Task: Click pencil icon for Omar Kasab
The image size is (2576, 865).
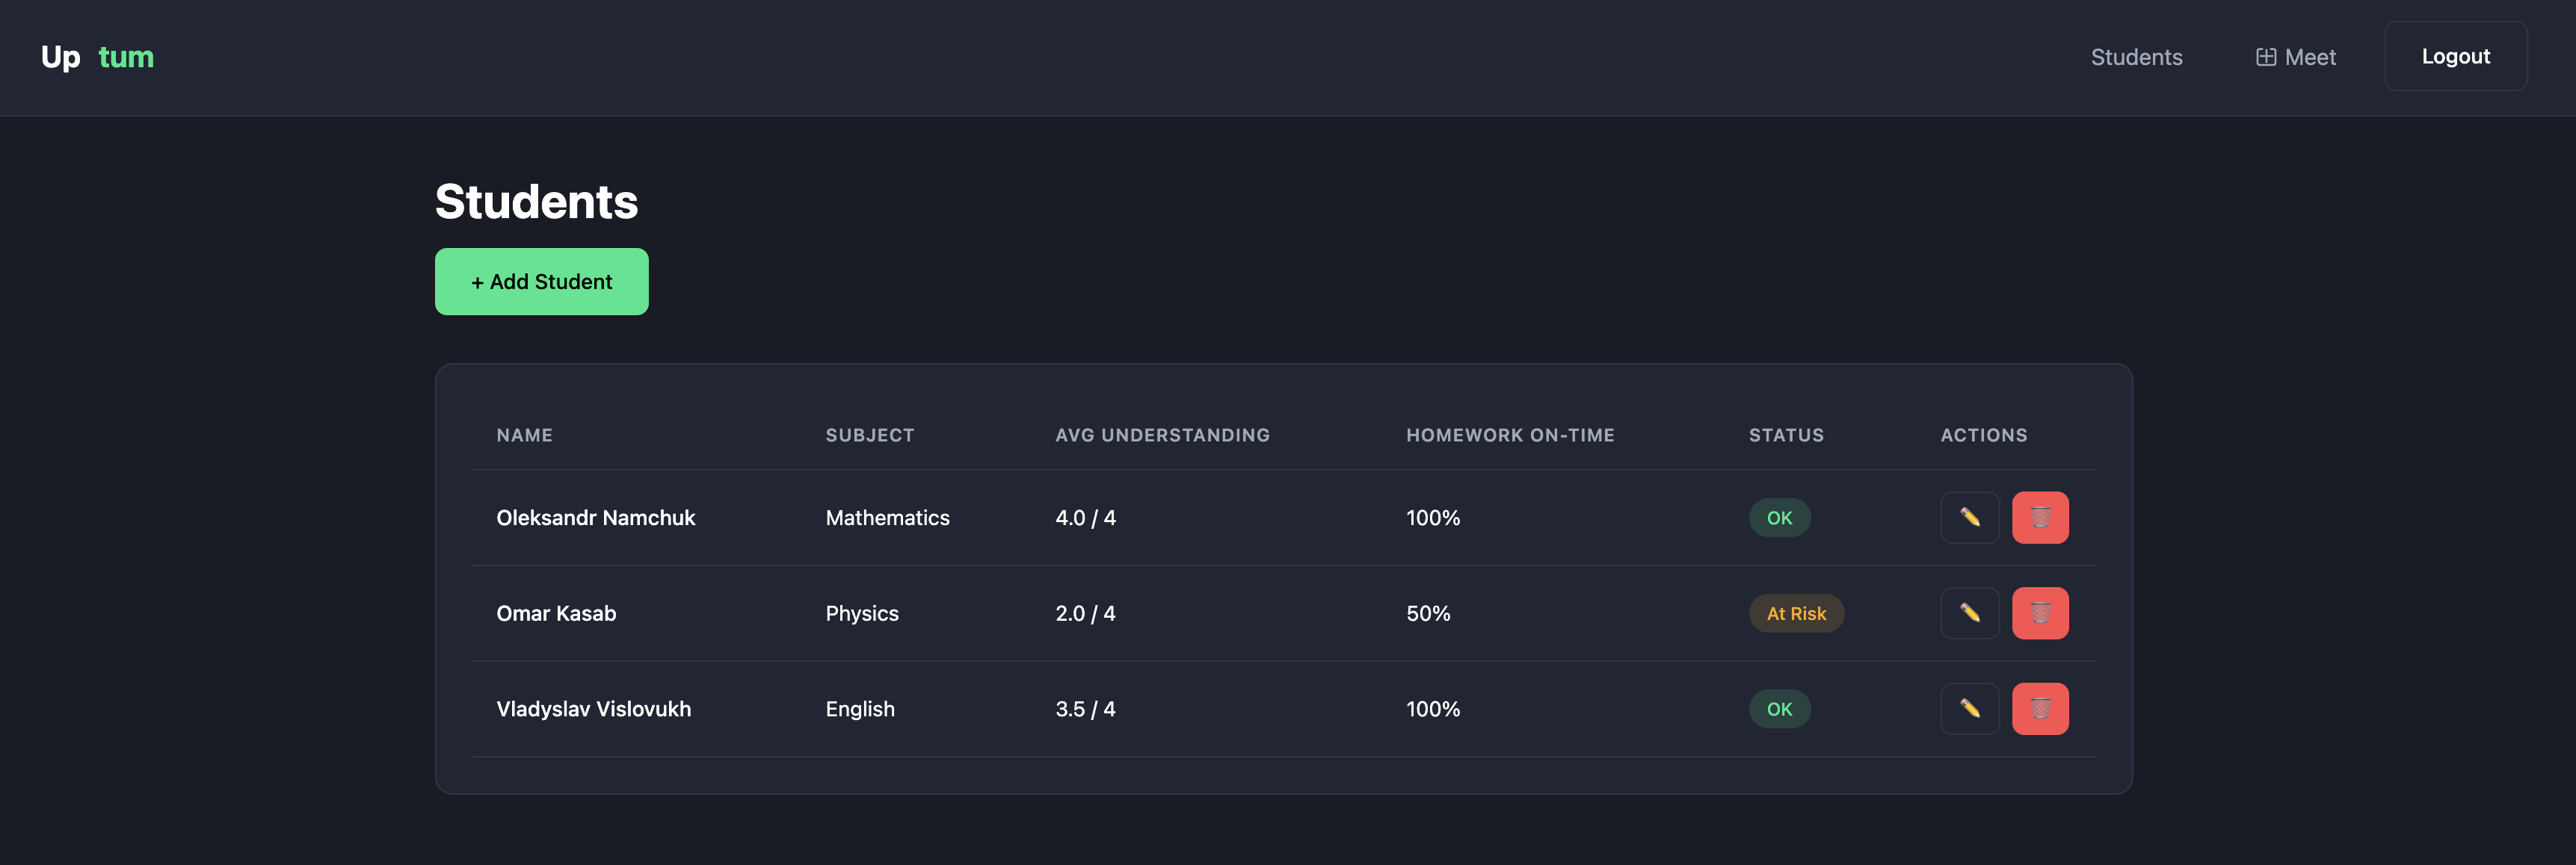Action: (1969, 613)
